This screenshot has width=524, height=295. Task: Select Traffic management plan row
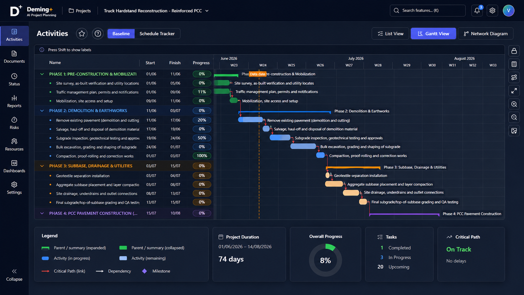click(x=124, y=92)
